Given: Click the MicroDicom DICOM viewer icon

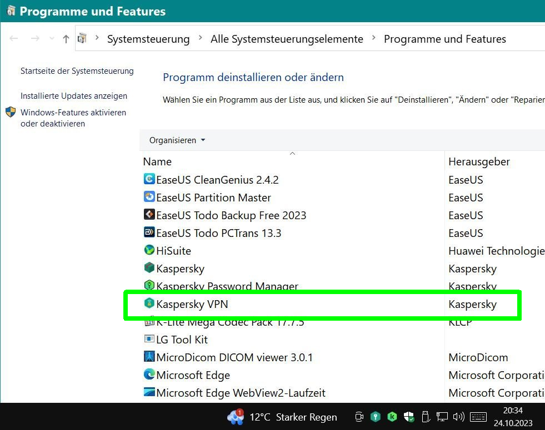Looking at the screenshot, I should (149, 356).
